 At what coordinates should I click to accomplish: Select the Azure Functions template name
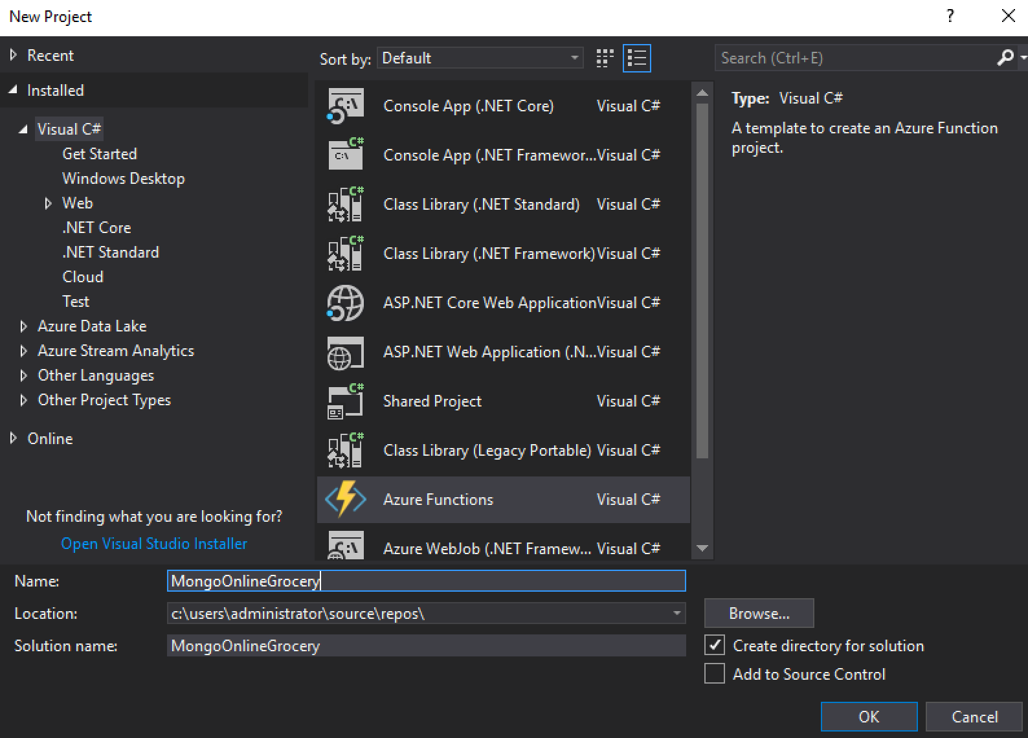tap(438, 500)
